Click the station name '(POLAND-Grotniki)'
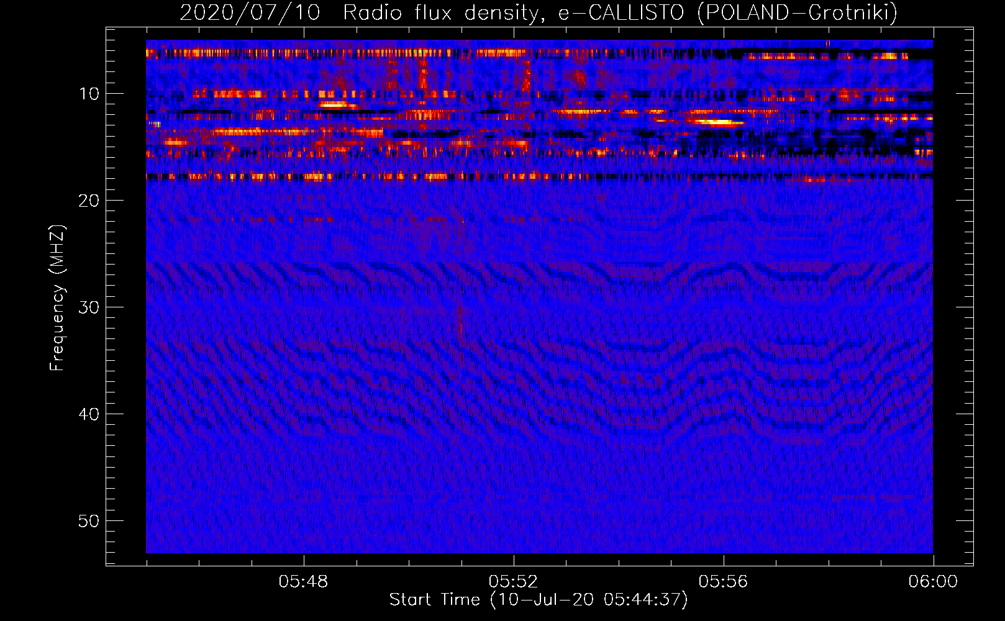Viewport: 1005px width, 621px height. click(797, 12)
